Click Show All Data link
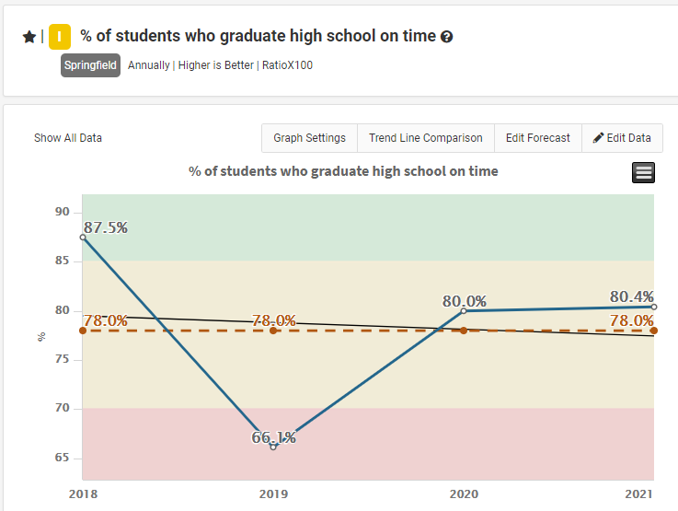This screenshot has width=678, height=511. pos(68,138)
